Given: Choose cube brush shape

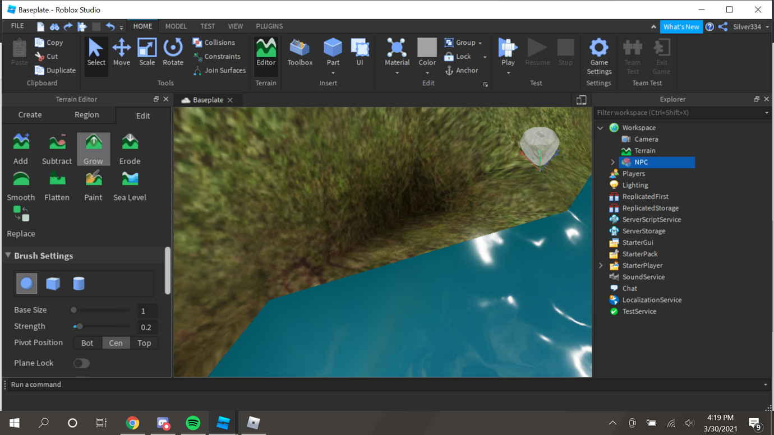Looking at the screenshot, I should point(53,284).
